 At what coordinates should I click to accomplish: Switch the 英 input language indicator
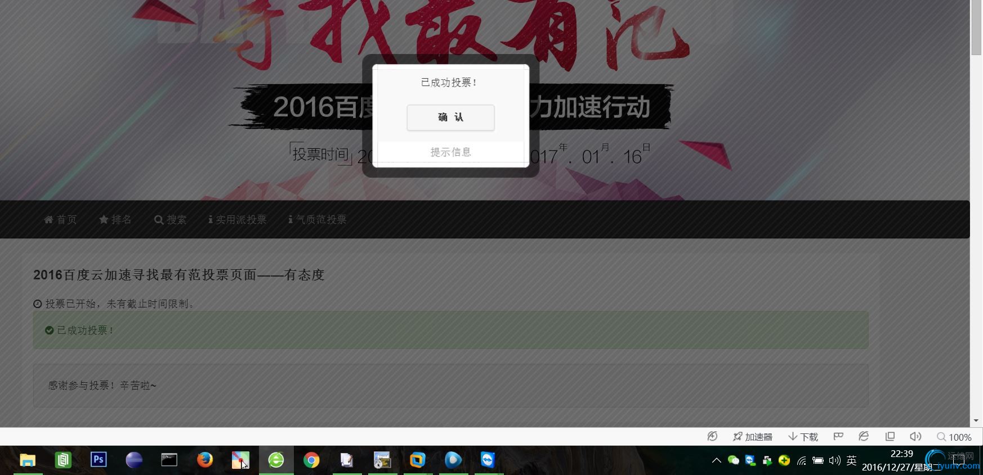point(851,460)
